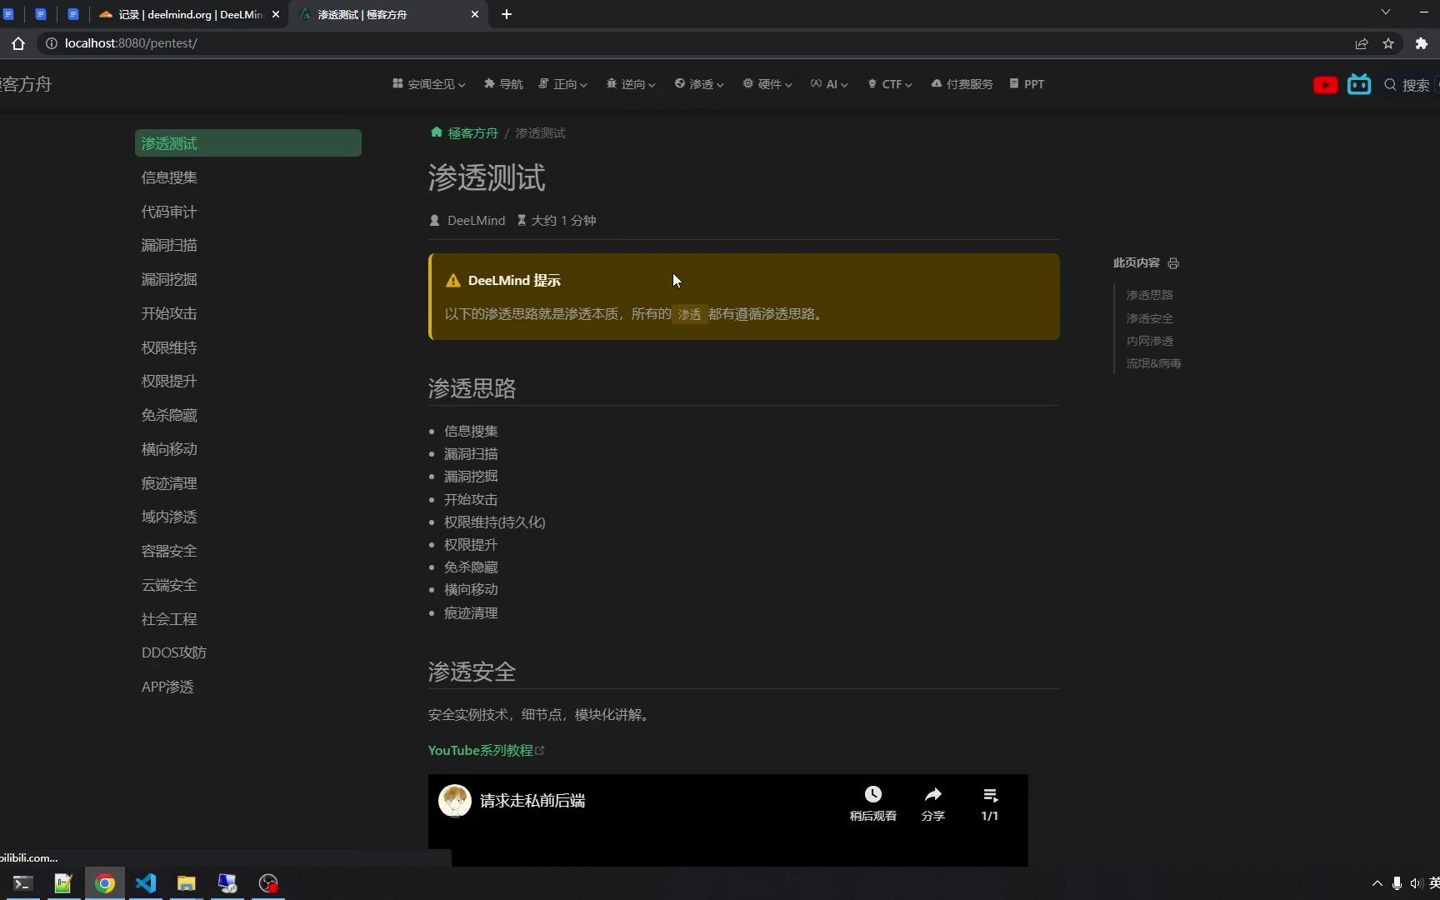Open Chrome from the taskbar
Screen dimensions: 1440x900
point(104,883)
